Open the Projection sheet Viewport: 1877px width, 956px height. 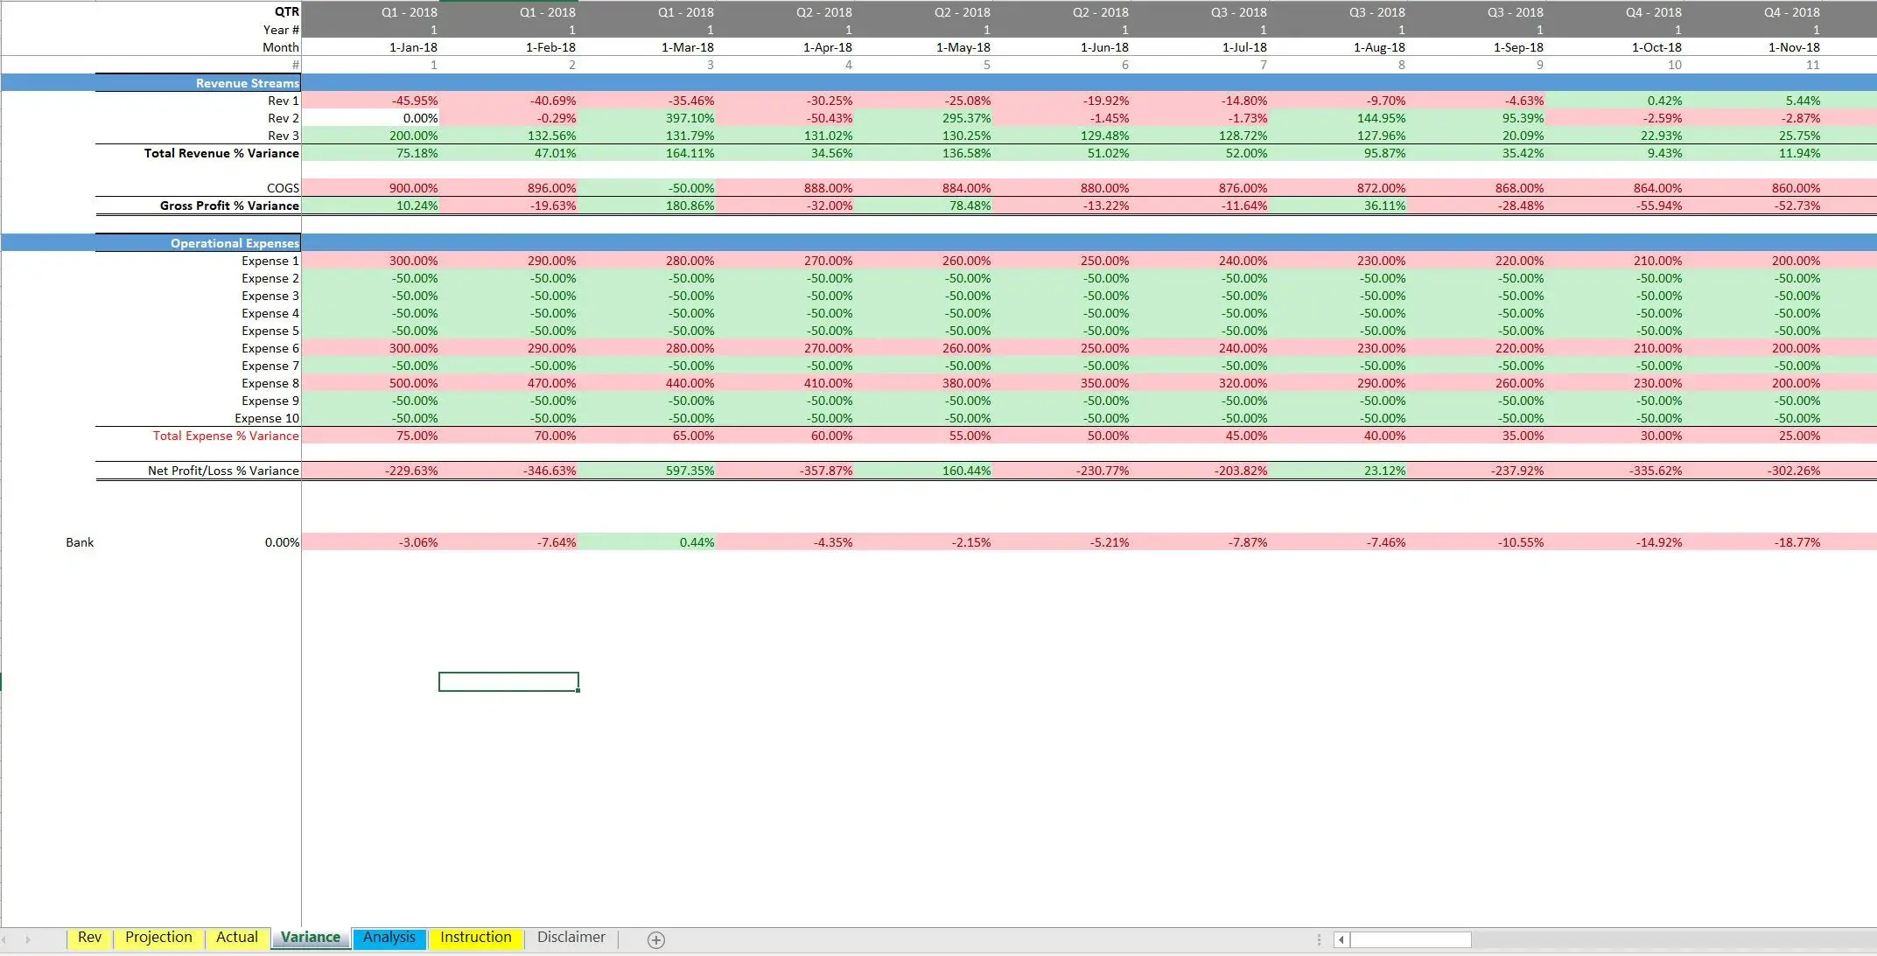pyautogui.click(x=158, y=937)
